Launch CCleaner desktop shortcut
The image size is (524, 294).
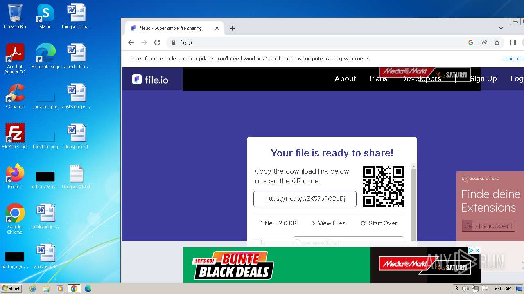pyautogui.click(x=15, y=96)
